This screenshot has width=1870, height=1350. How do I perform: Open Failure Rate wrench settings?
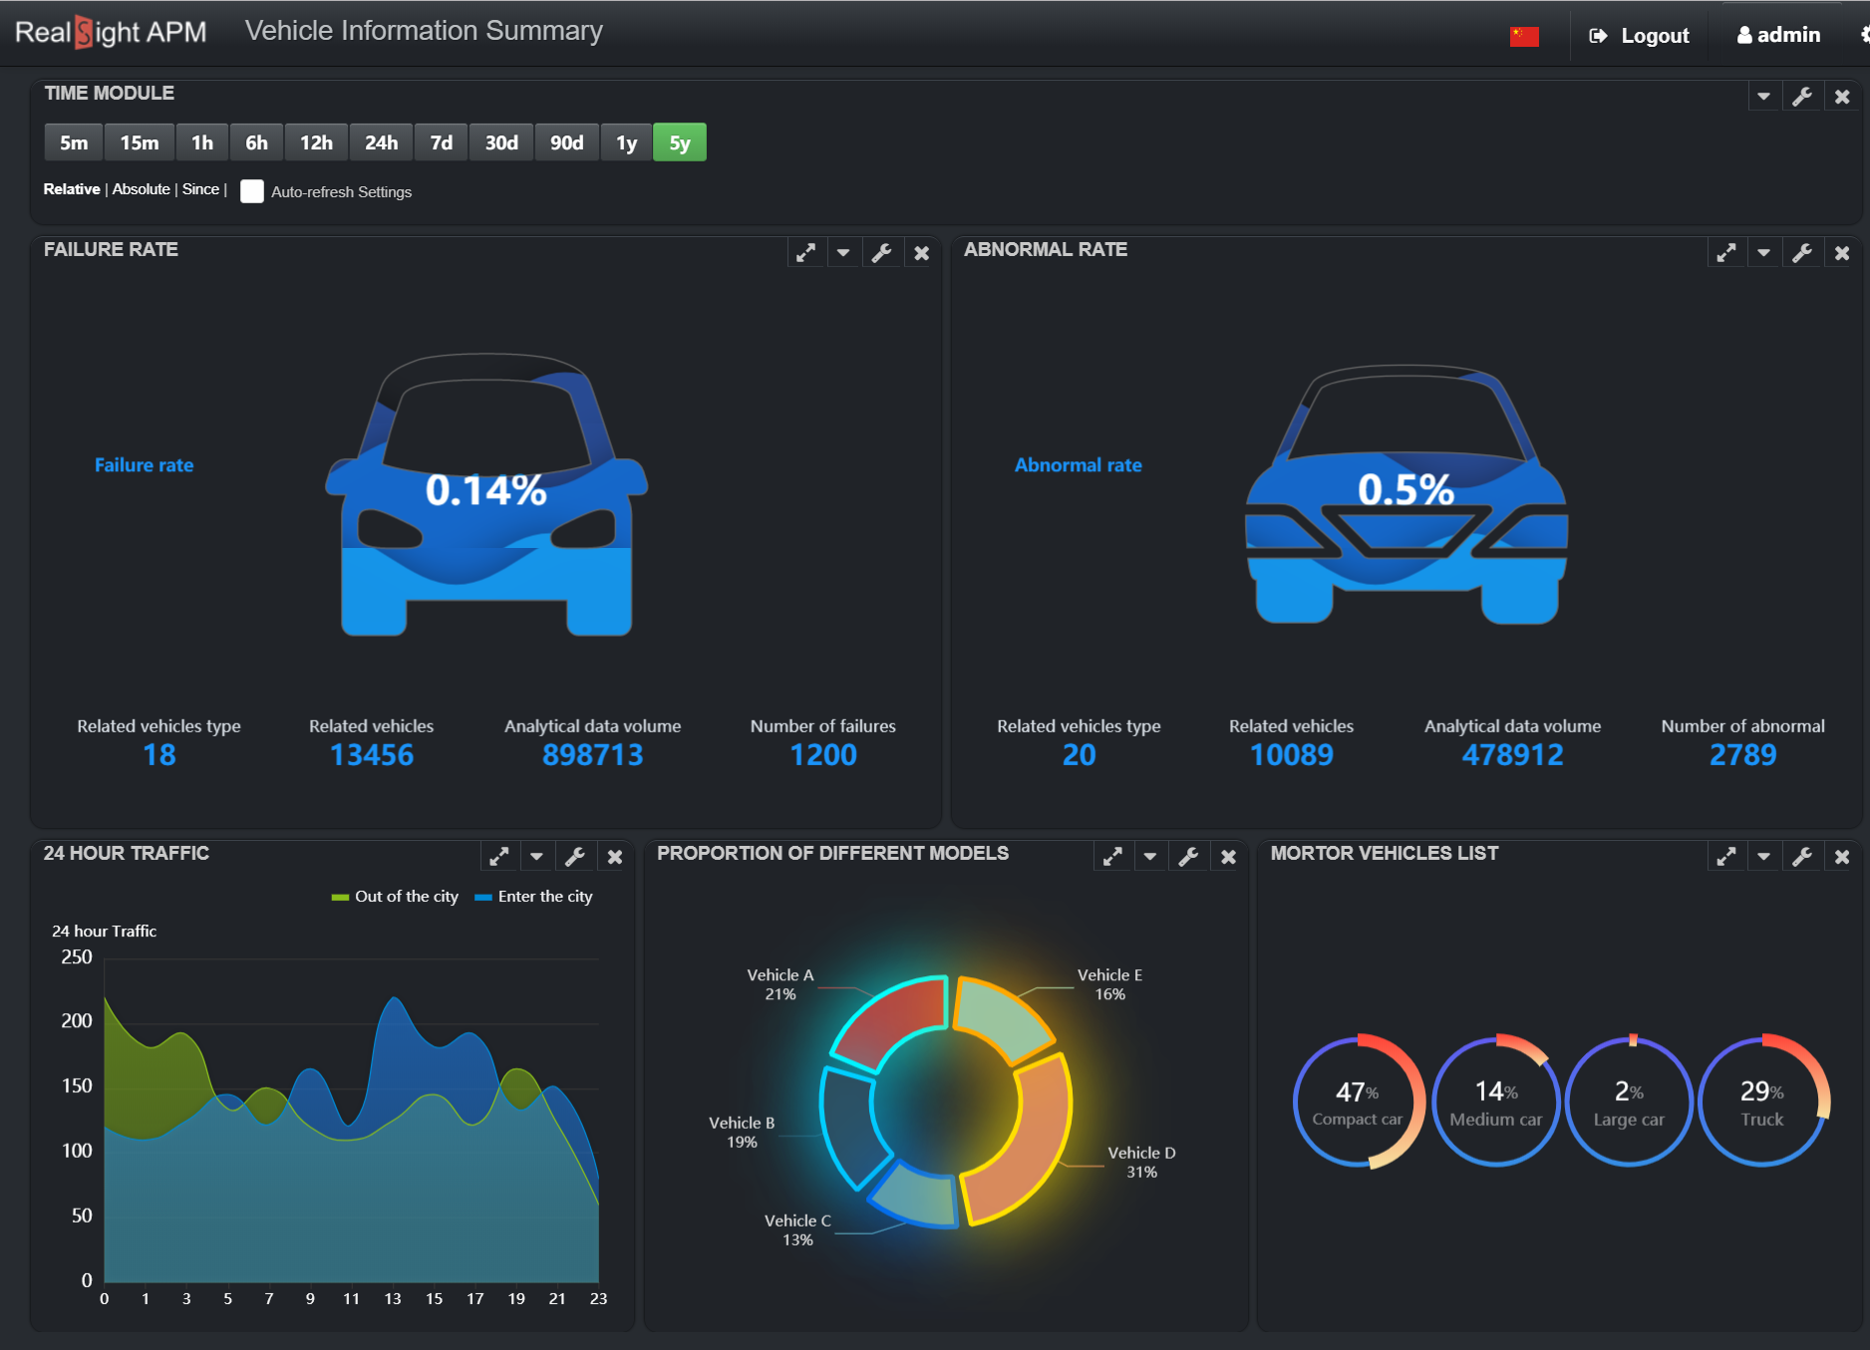[x=882, y=253]
